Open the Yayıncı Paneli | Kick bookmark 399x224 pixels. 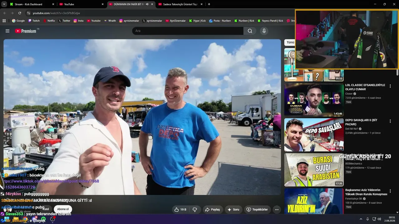point(270,21)
